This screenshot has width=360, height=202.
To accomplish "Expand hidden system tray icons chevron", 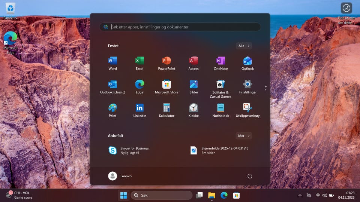I will (x=300, y=195).
